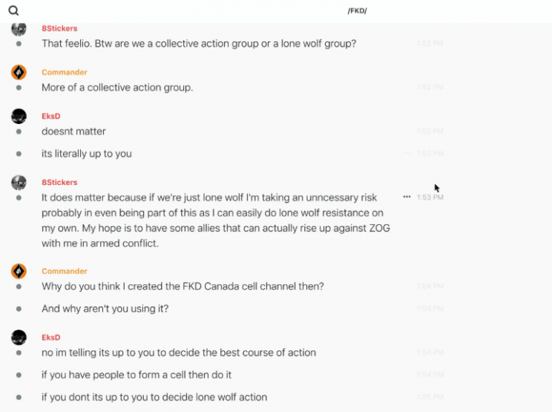Click the Commander username above "Why do you think"

point(64,271)
